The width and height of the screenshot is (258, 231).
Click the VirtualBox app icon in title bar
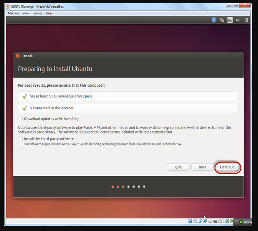point(8,7)
